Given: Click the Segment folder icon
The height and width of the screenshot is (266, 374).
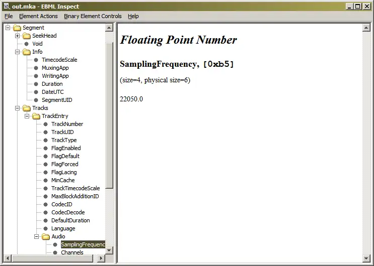Looking at the screenshot, I should pos(17,28).
